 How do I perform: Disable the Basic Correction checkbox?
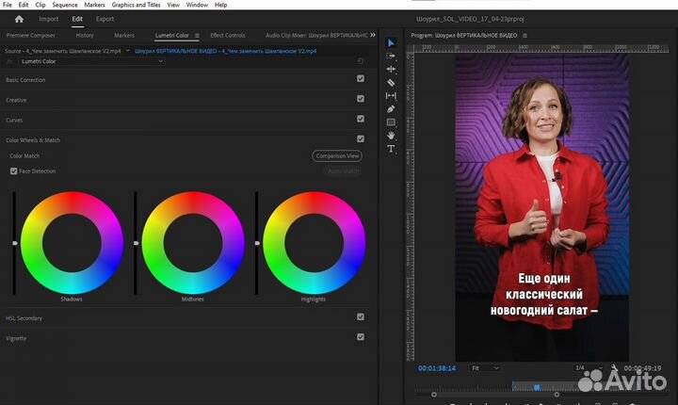[361, 79]
